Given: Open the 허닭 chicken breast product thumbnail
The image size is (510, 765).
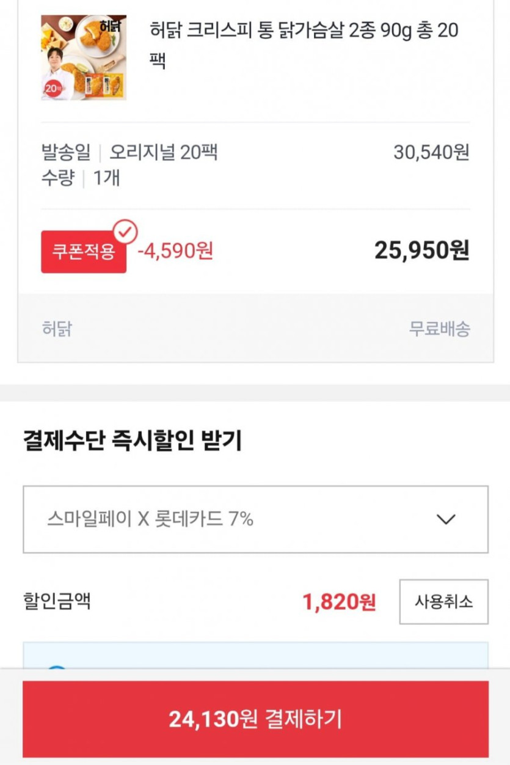Looking at the screenshot, I should 84,57.
